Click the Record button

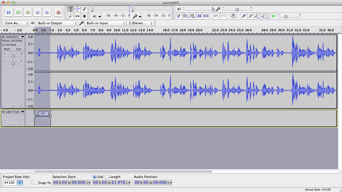(58, 12)
